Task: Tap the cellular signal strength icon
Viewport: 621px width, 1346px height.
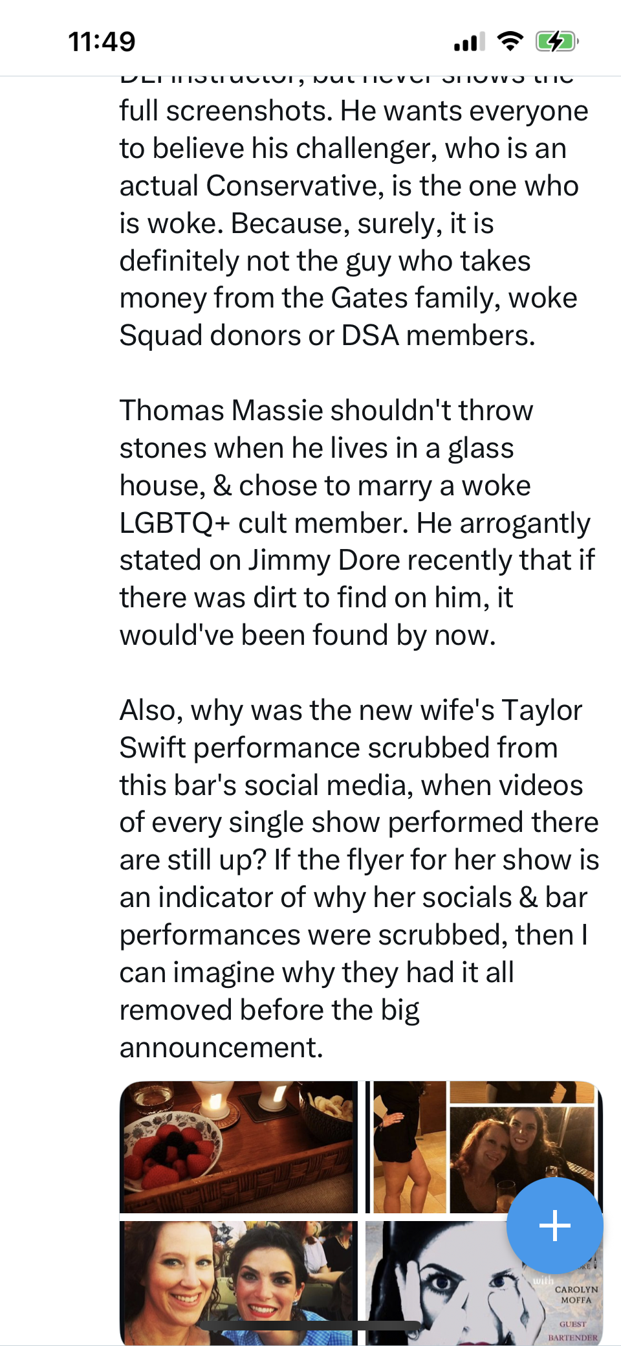Action: tap(469, 42)
